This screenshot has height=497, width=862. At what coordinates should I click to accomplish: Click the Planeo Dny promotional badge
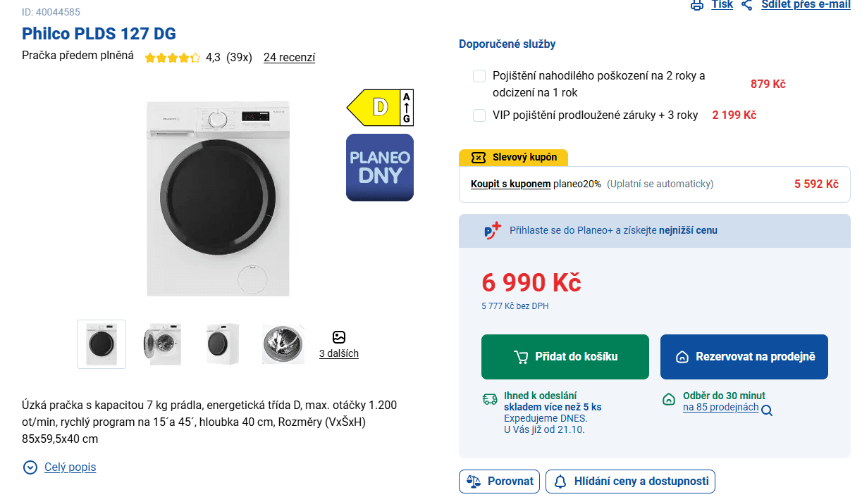click(380, 168)
